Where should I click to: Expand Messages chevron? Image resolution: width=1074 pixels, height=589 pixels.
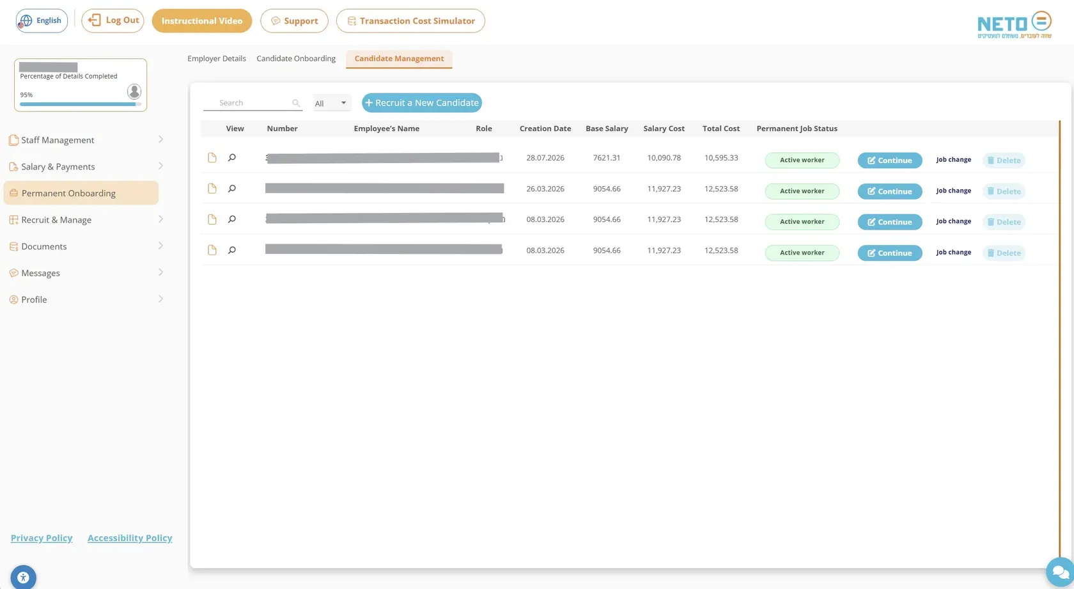point(160,272)
